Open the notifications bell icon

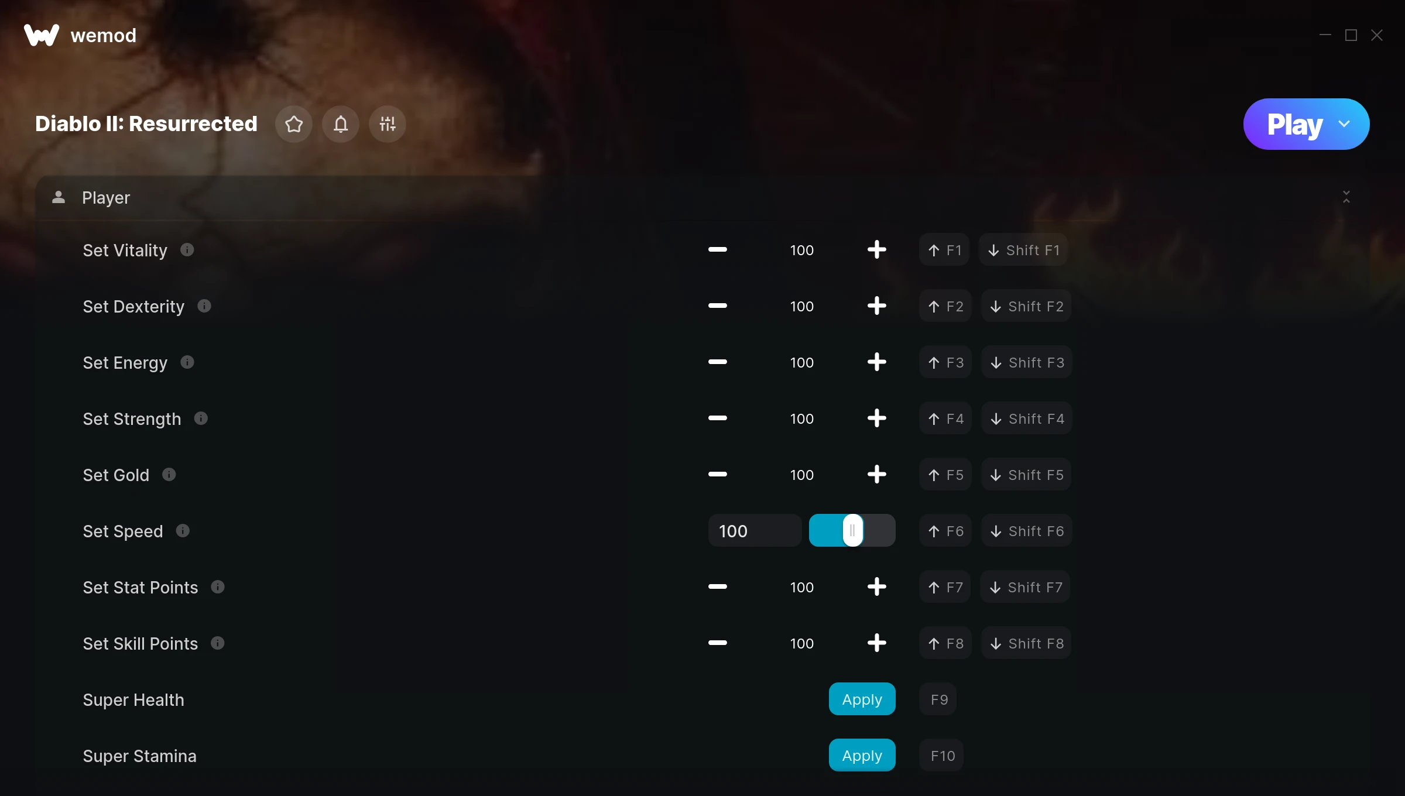pyautogui.click(x=341, y=124)
